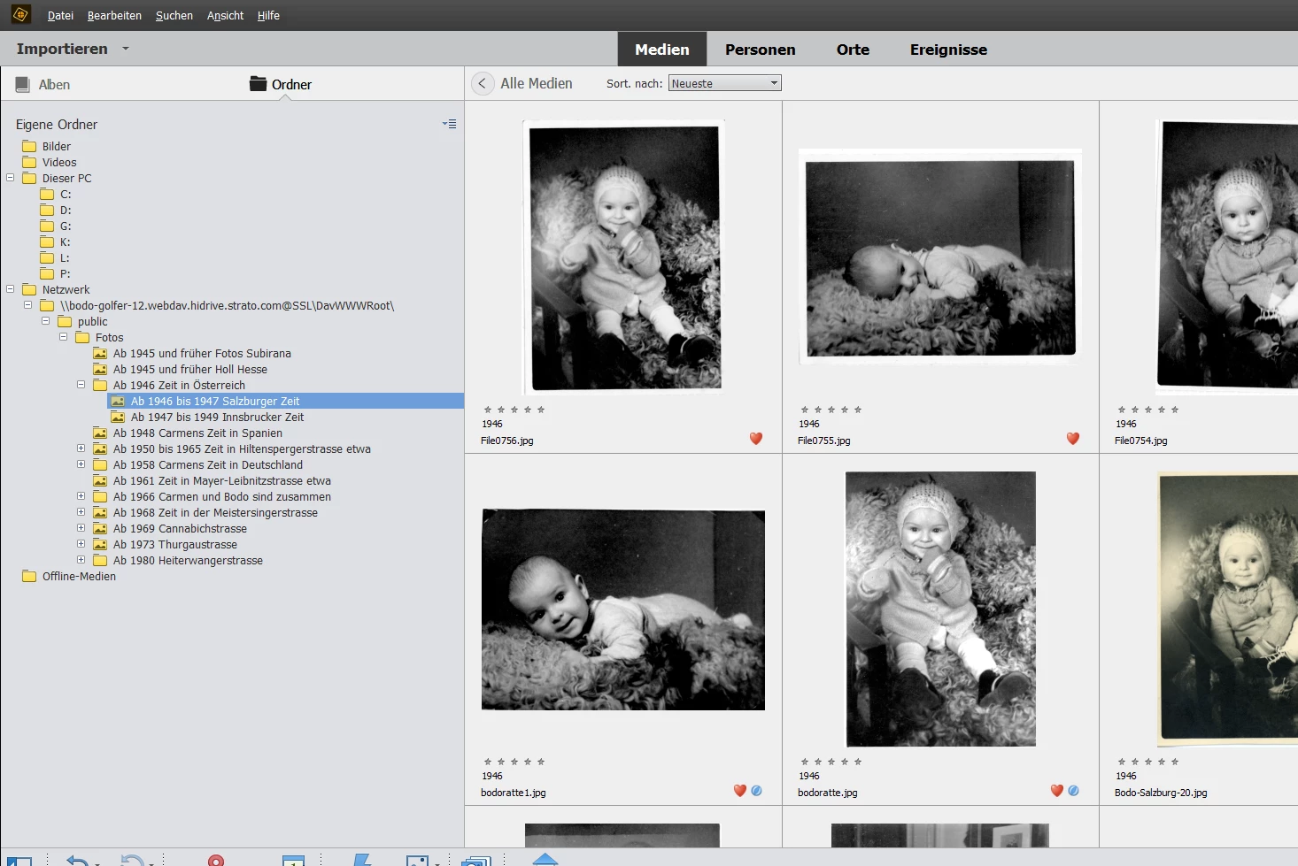Select the bodoratte1.jpg photo thumbnail

[x=623, y=609]
